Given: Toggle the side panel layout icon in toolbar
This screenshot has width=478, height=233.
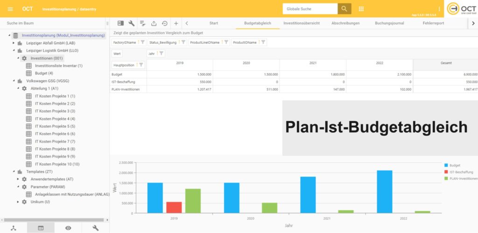Looking at the screenshot, I should tap(121, 23).
